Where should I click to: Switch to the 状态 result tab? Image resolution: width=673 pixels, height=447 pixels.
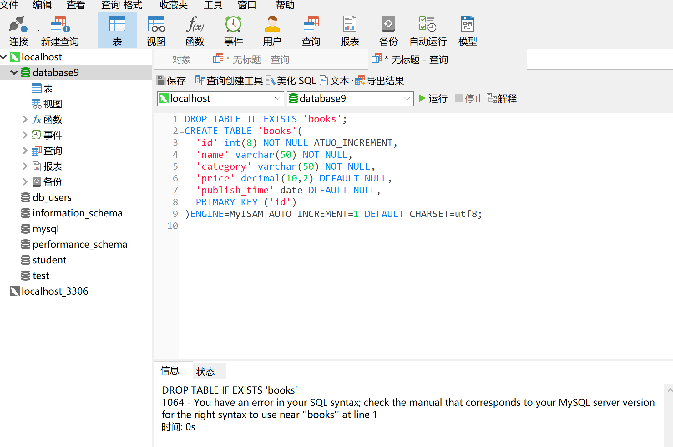pos(209,371)
